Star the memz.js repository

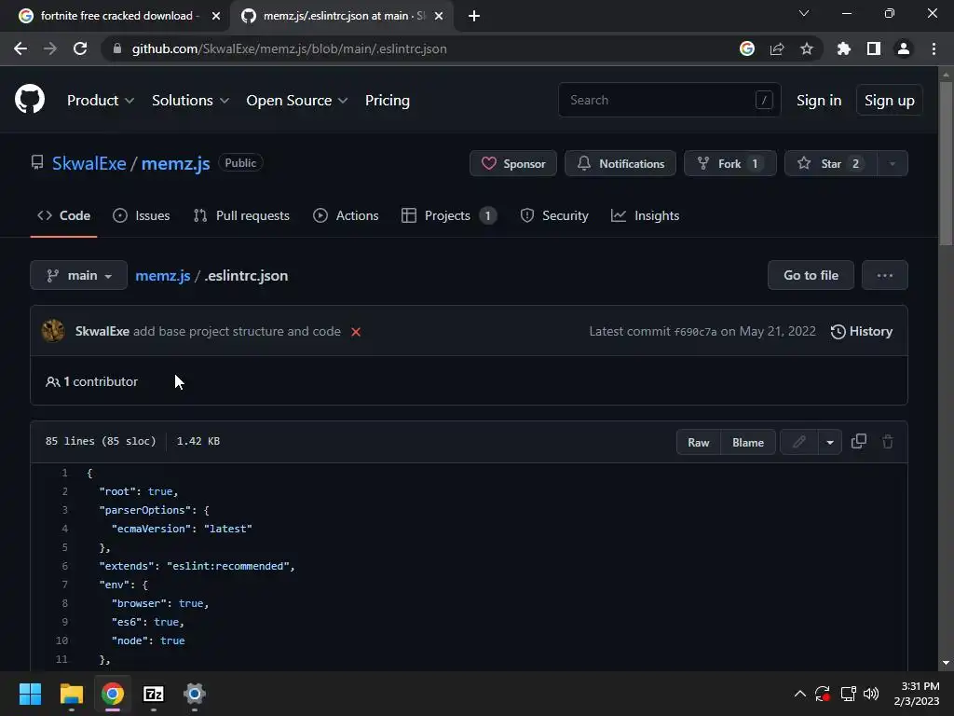pos(831,163)
